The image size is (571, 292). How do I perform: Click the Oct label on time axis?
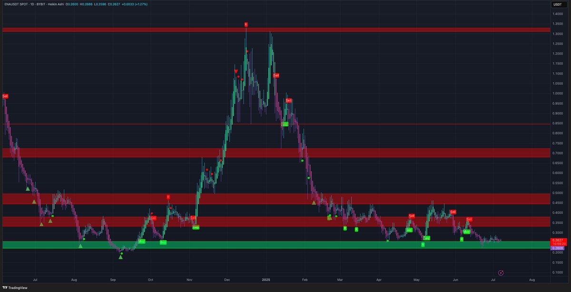150,281
